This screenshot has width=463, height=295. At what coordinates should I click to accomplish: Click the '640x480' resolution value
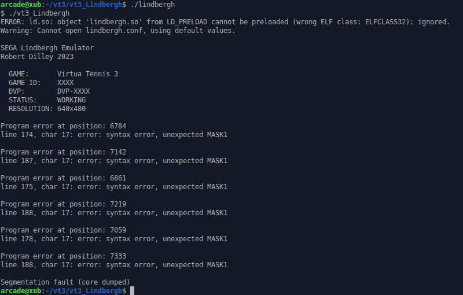[x=71, y=109]
